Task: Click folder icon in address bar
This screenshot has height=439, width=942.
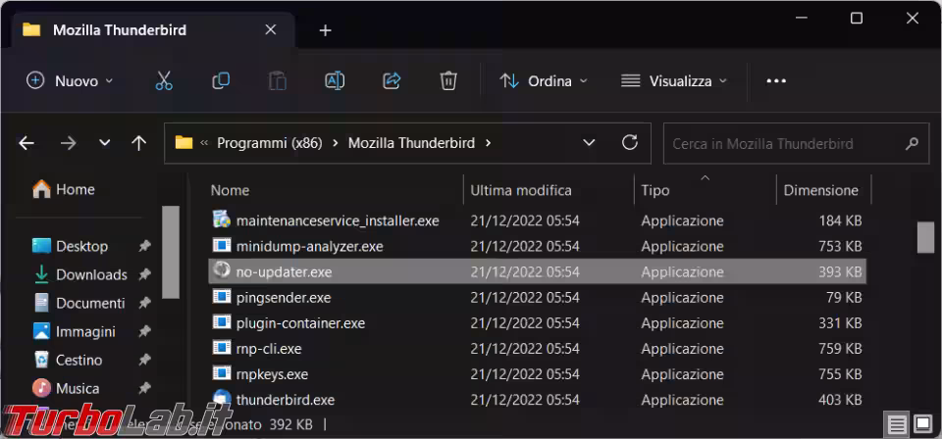Action: (x=183, y=143)
